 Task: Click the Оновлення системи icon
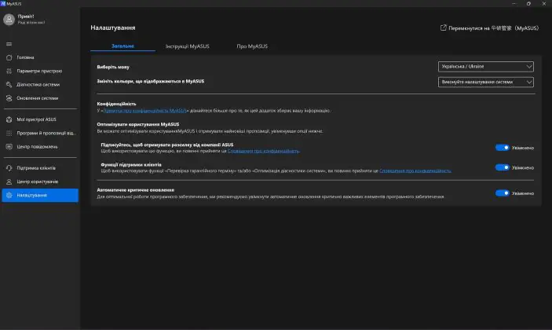click(x=9, y=98)
